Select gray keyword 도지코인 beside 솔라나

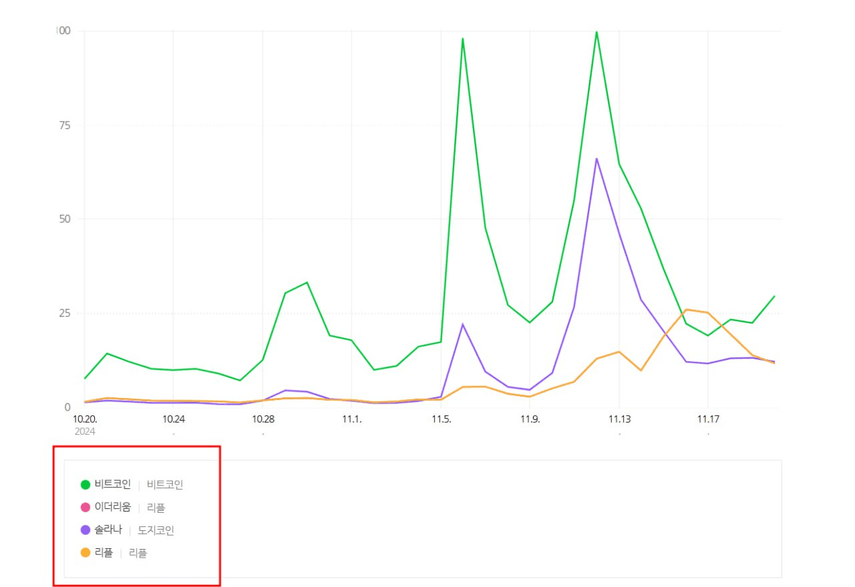(156, 530)
